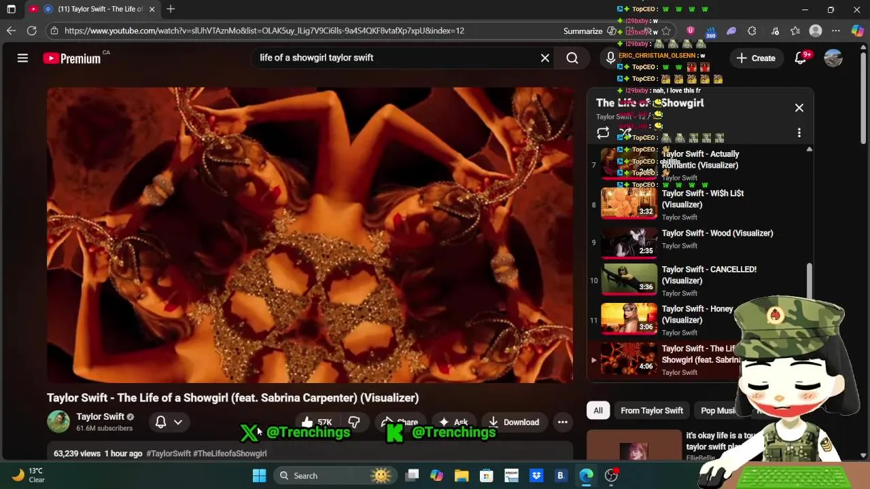Open #TheLifeofaShowgirl hashtag link
This screenshot has height=489, width=870.
pyautogui.click(x=230, y=454)
